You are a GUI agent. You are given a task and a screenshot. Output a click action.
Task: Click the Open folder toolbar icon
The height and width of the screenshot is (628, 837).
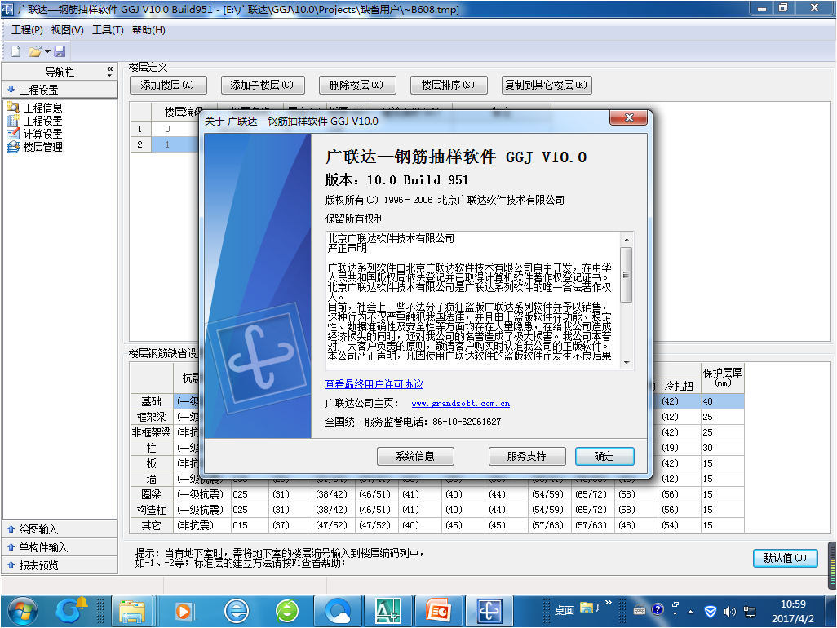[x=35, y=51]
